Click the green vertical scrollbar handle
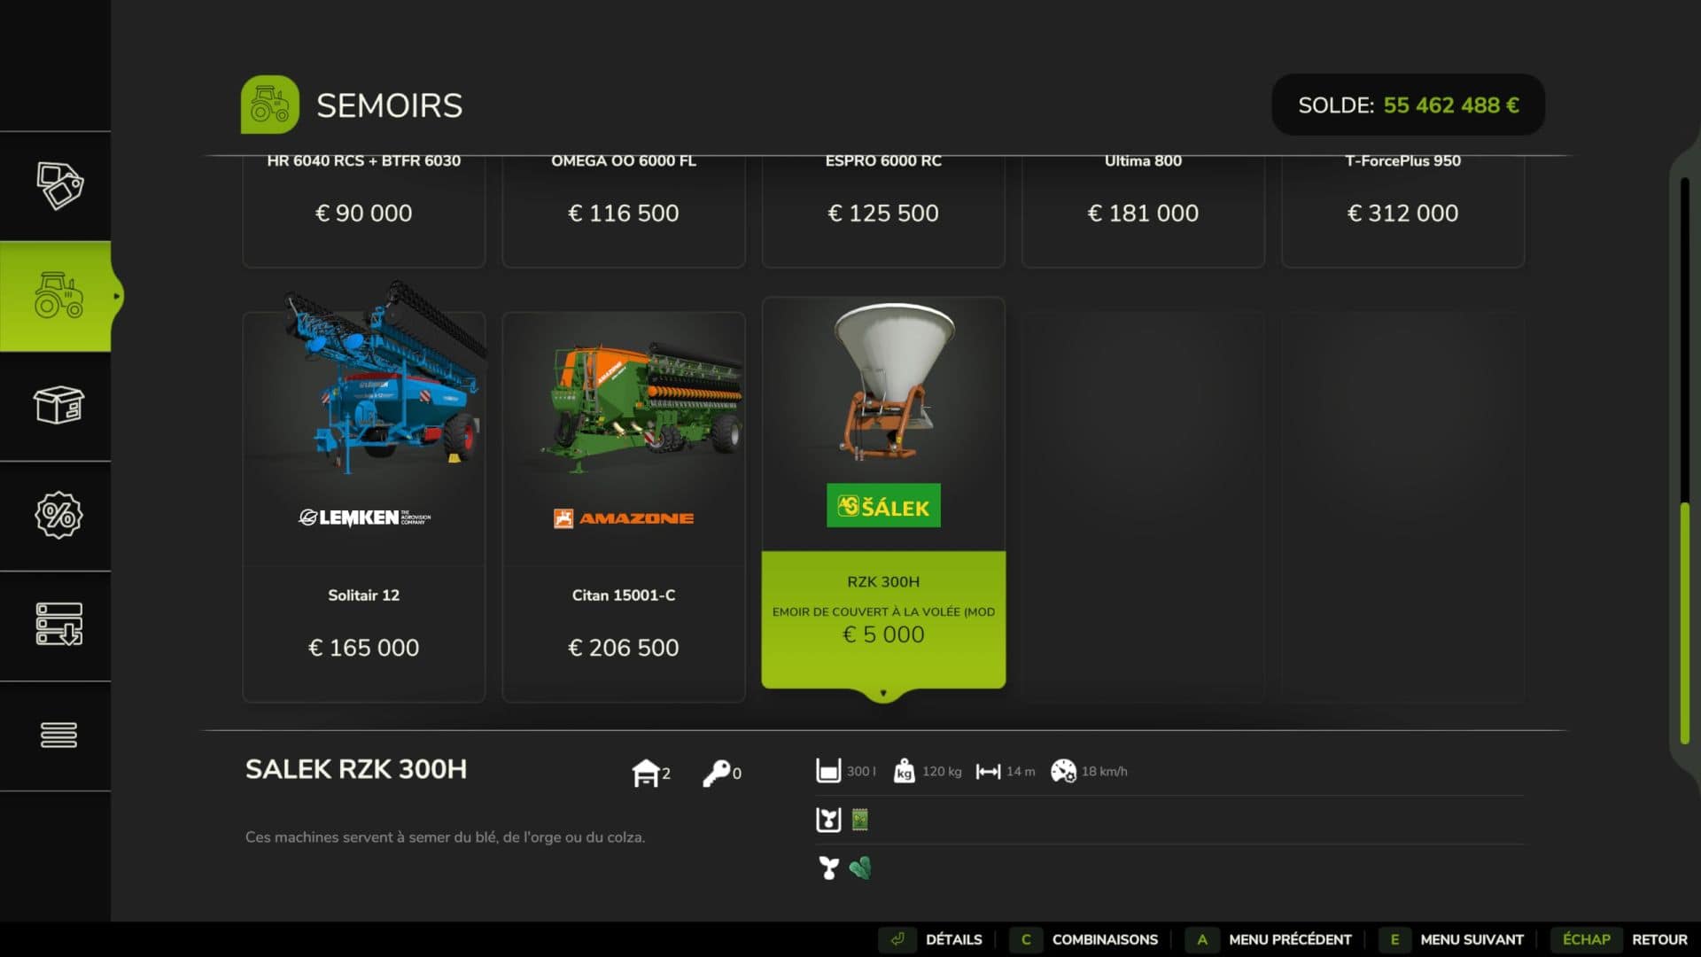The image size is (1701, 957). pos(1685,623)
